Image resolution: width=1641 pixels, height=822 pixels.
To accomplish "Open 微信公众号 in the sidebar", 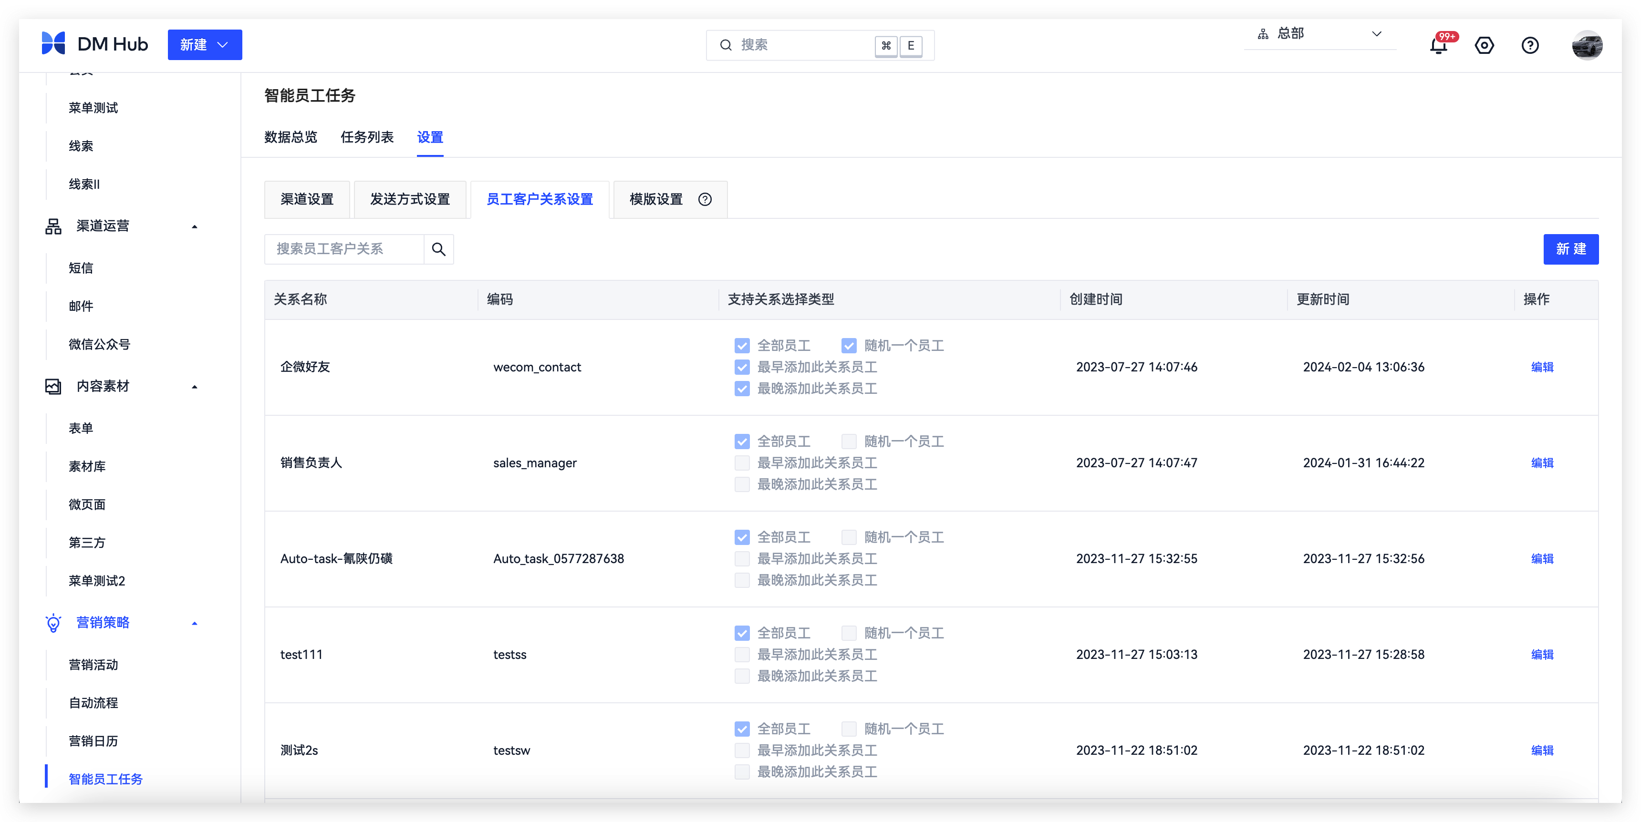I will coord(99,344).
